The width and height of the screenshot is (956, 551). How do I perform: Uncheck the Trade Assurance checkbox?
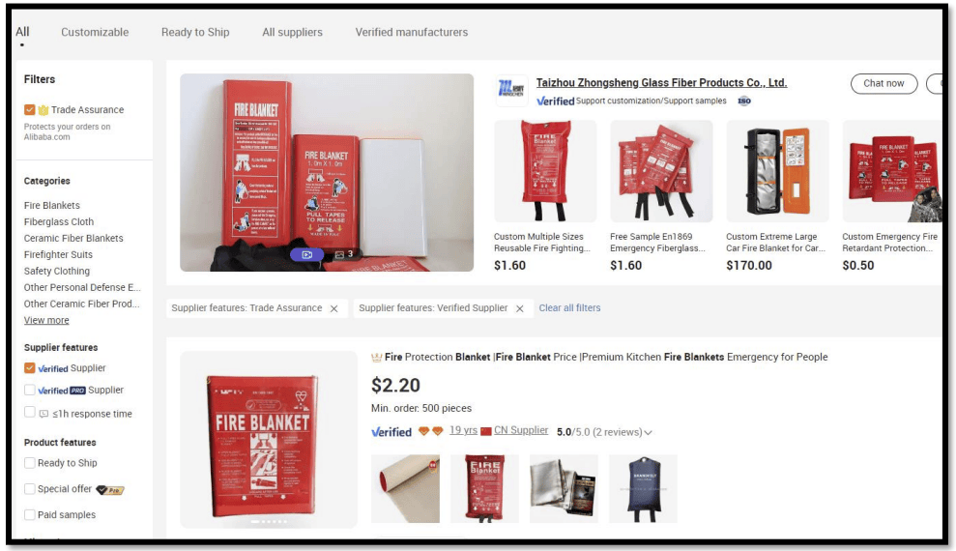pos(29,109)
